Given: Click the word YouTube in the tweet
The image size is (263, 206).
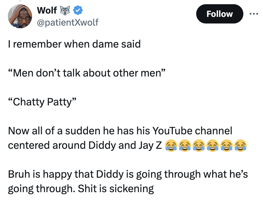Looking at the screenshot, I should click(172, 131).
